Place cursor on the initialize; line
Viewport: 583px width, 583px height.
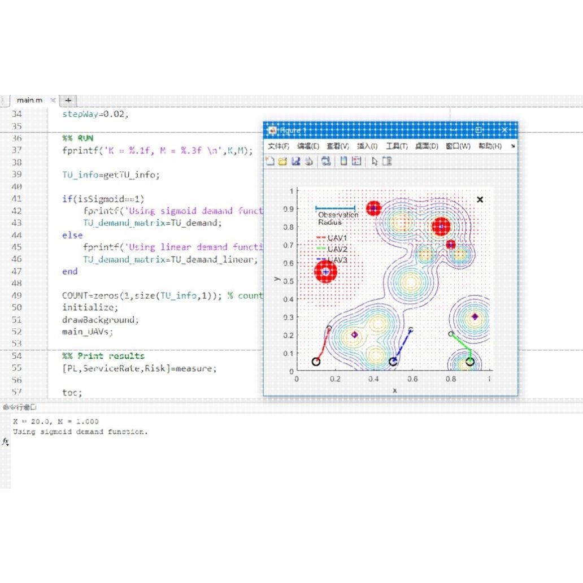[90, 307]
